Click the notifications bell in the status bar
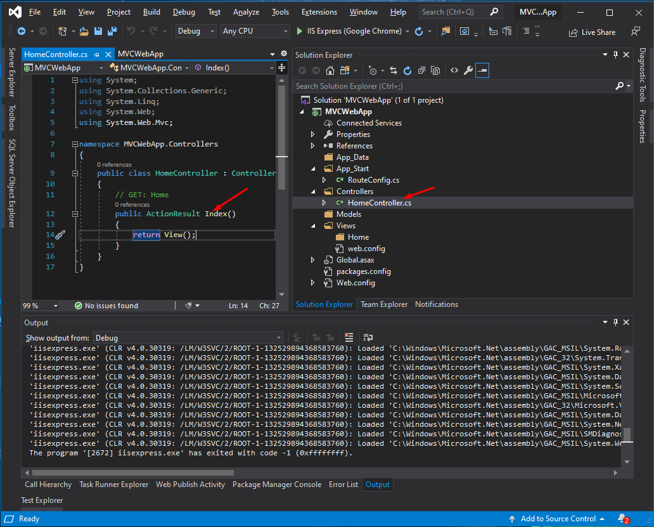 pos(623,519)
